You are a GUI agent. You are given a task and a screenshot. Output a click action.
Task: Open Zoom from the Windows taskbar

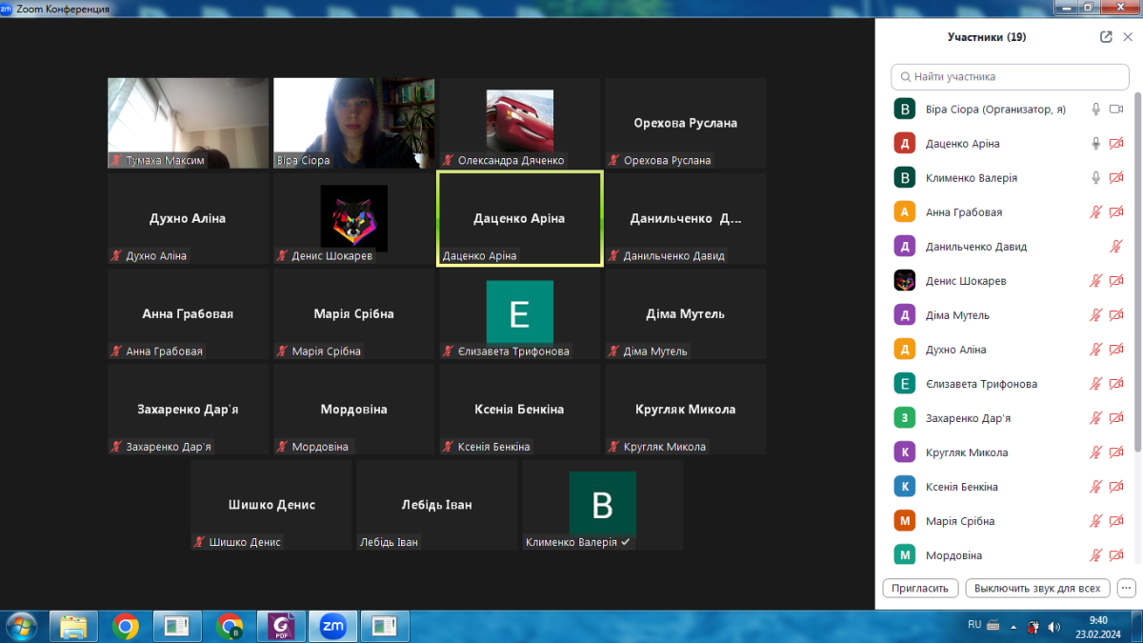333,626
